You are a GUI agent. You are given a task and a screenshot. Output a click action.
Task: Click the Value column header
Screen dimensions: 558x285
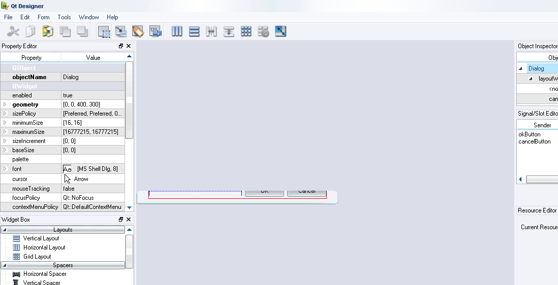coord(93,57)
